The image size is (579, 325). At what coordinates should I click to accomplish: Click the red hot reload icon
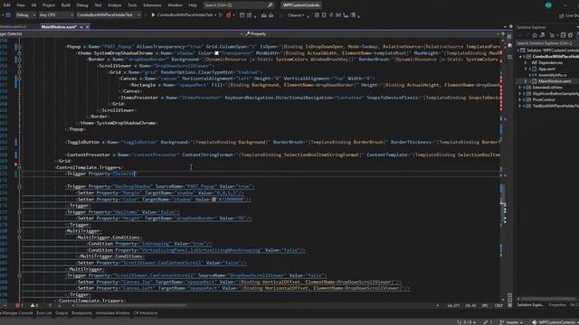coord(228,15)
